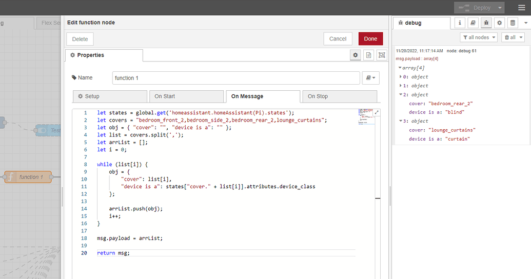This screenshot has width=531, height=279.
Task: Open the context data database icon
Action: [513, 23]
